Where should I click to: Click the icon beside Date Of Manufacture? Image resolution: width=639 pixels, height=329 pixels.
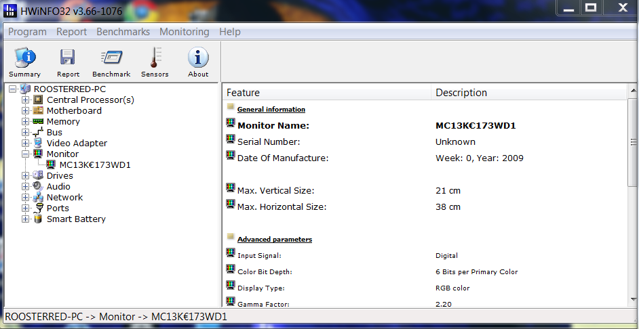pyautogui.click(x=231, y=155)
